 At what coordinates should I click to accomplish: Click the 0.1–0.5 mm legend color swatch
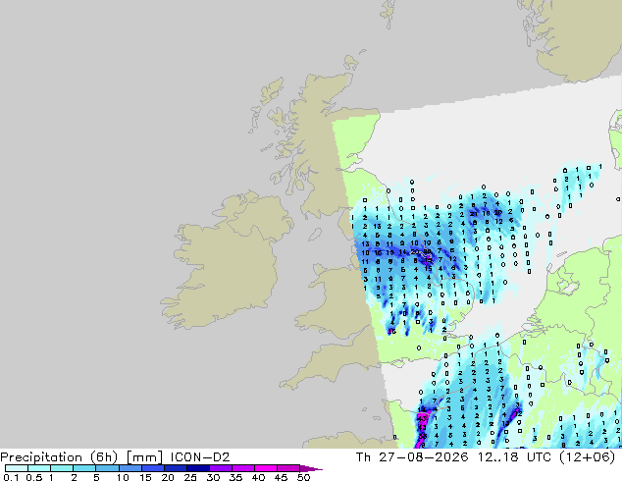click(17, 468)
